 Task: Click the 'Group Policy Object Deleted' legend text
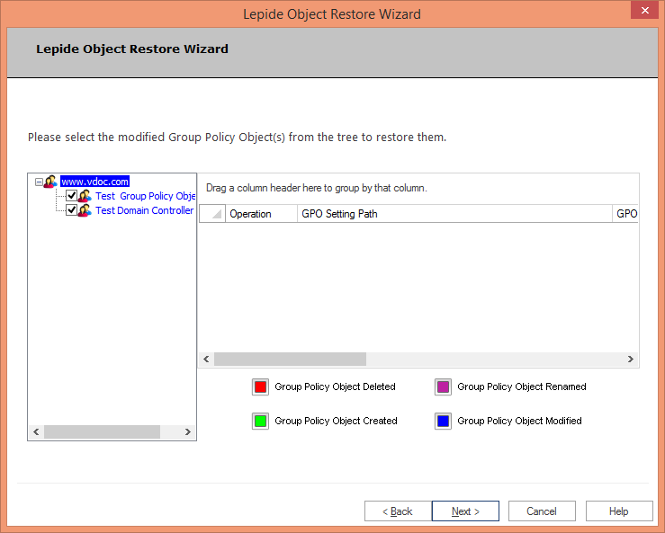pyautogui.click(x=335, y=386)
